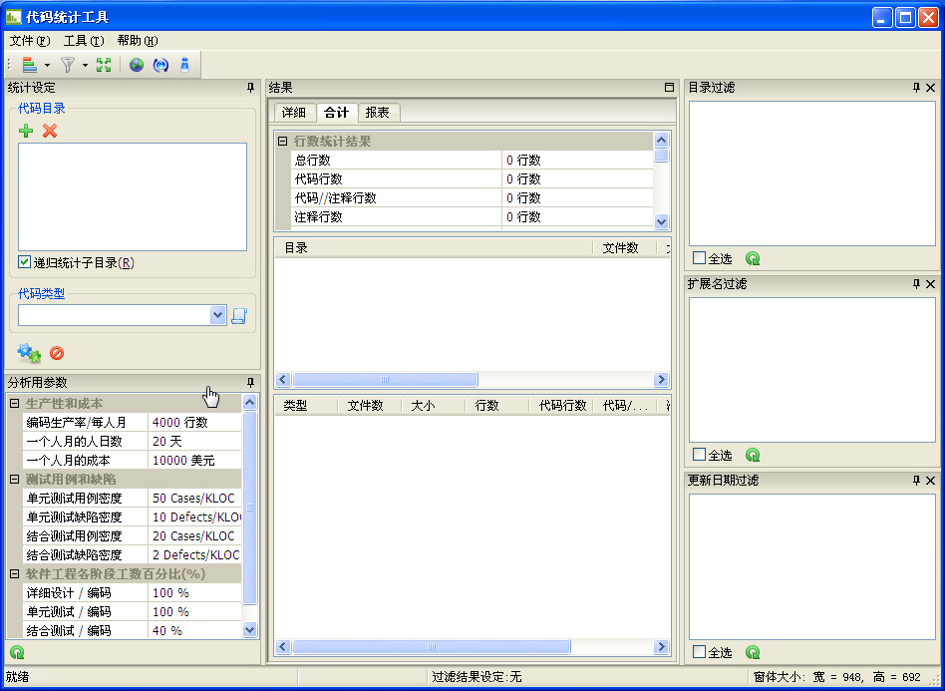Click the green plus to add a code directory

26,131
